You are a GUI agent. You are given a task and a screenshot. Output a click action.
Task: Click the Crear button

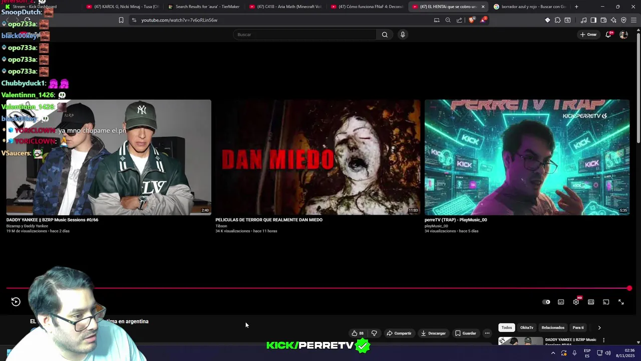tap(588, 35)
